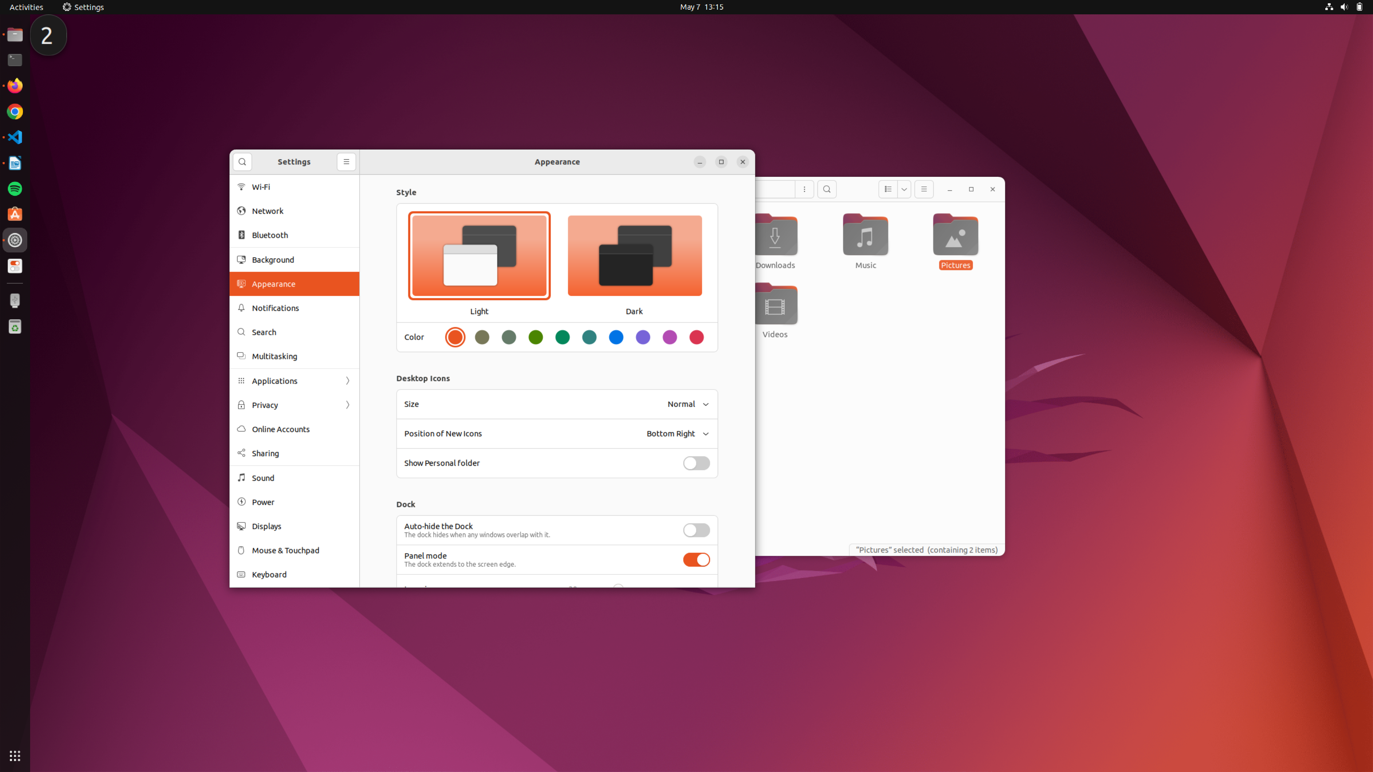The image size is (1373, 772).
Task: Enable the Show Personal folder switch
Action: (x=696, y=463)
